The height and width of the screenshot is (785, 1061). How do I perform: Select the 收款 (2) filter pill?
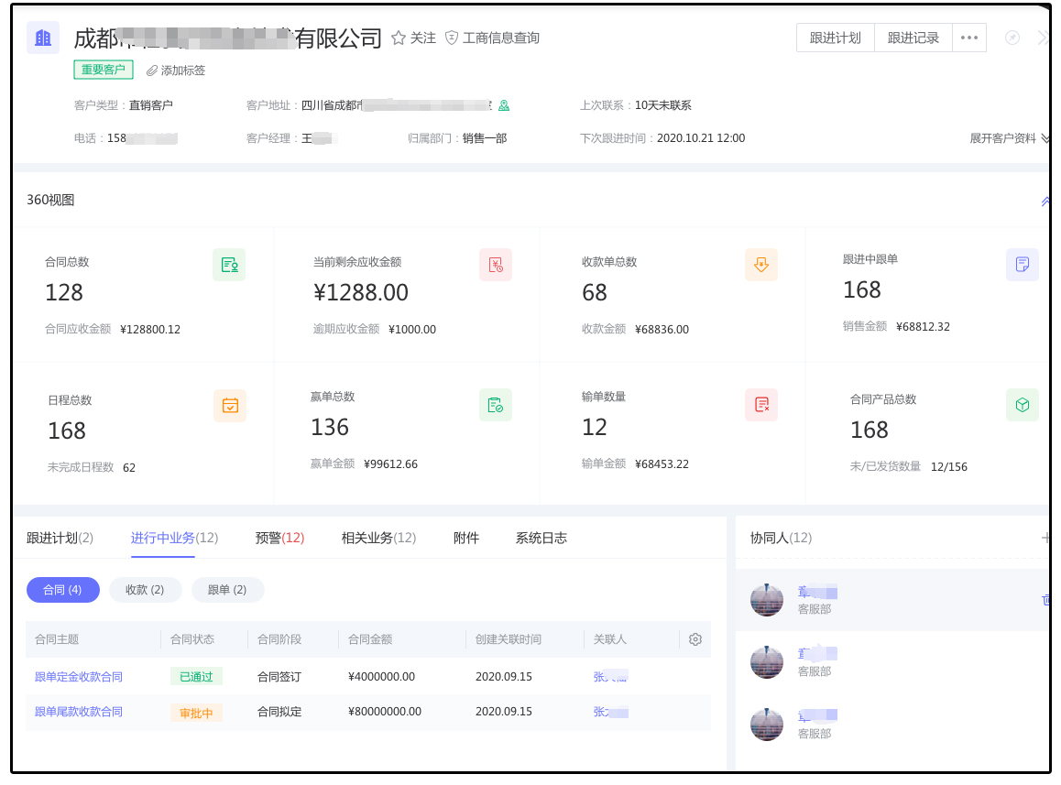tap(145, 590)
